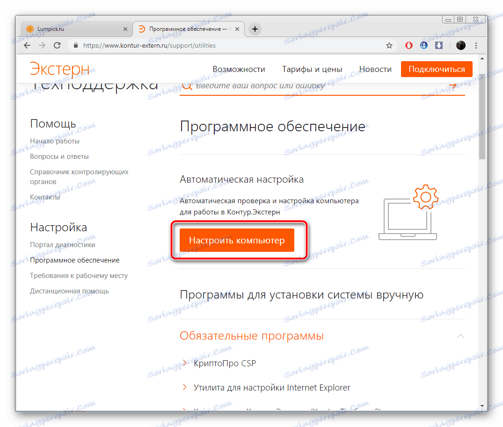Viewport: 503px width, 427px height.
Task: Maximize the browser window
Action: coord(460,19)
